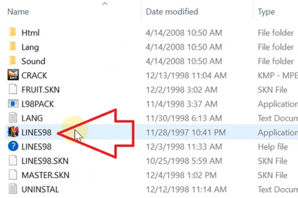This screenshot has width=298, height=198.
Task: Click the FRUIT.SKN file name
Action: 40,90
